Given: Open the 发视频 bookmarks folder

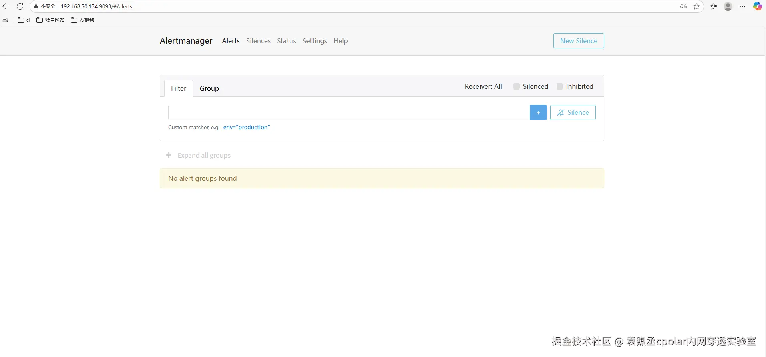Looking at the screenshot, I should coord(82,20).
